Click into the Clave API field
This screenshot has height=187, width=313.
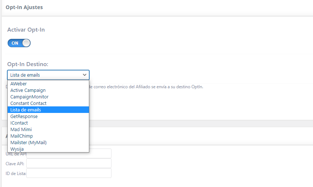tap(69, 163)
